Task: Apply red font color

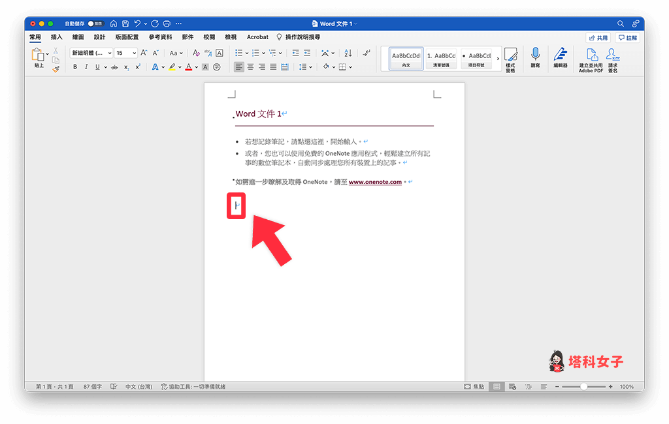Action: tap(189, 67)
